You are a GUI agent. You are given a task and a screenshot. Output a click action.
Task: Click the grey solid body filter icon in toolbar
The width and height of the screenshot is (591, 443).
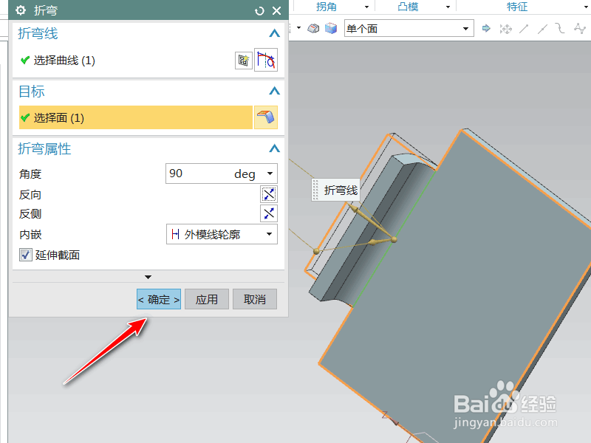[313, 29]
